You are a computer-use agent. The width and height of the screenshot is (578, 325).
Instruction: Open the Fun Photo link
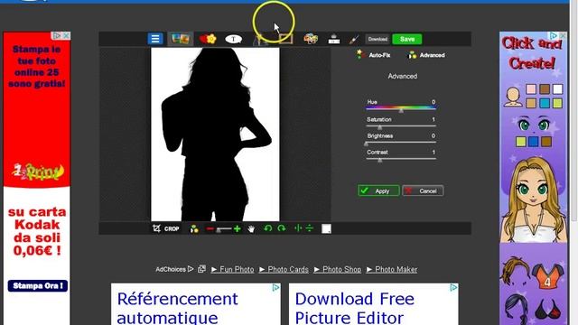click(233, 269)
